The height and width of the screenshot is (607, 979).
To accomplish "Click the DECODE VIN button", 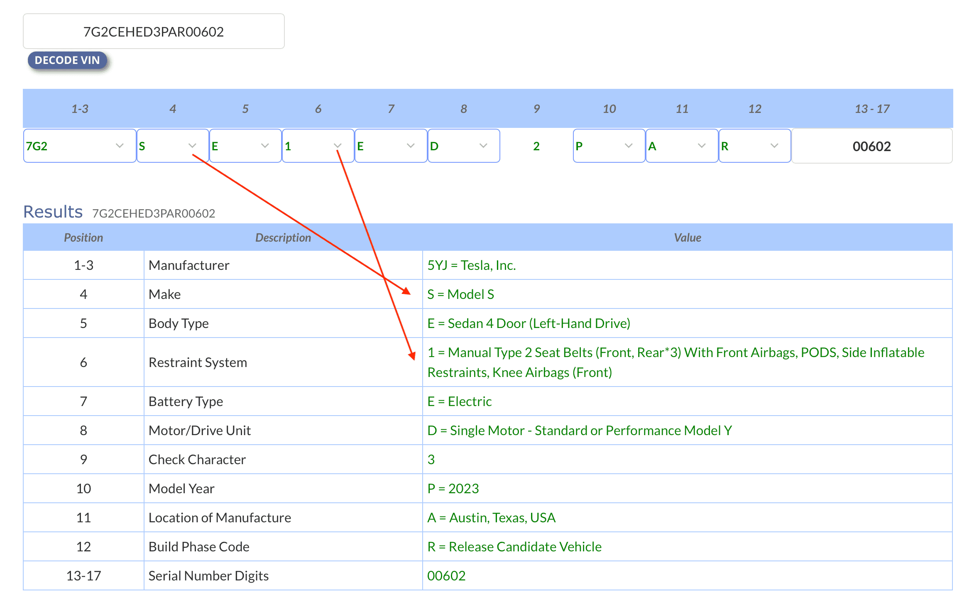I will pos(67,60).
